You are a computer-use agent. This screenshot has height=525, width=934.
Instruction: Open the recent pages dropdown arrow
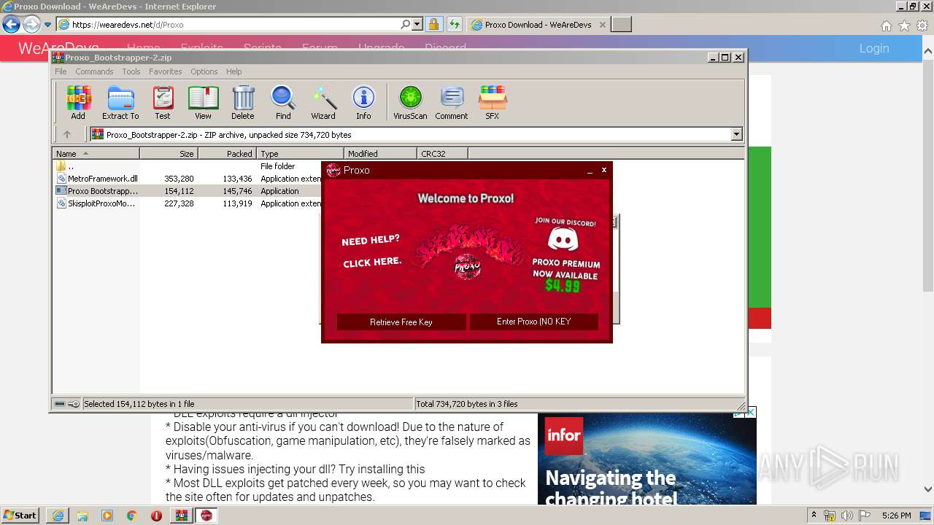click(x=47, y=25)
